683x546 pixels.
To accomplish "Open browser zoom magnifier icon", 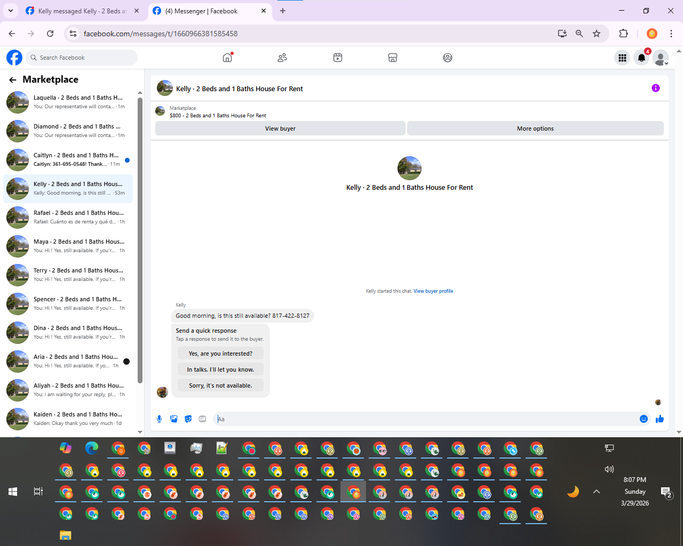I will coord(579,34).
